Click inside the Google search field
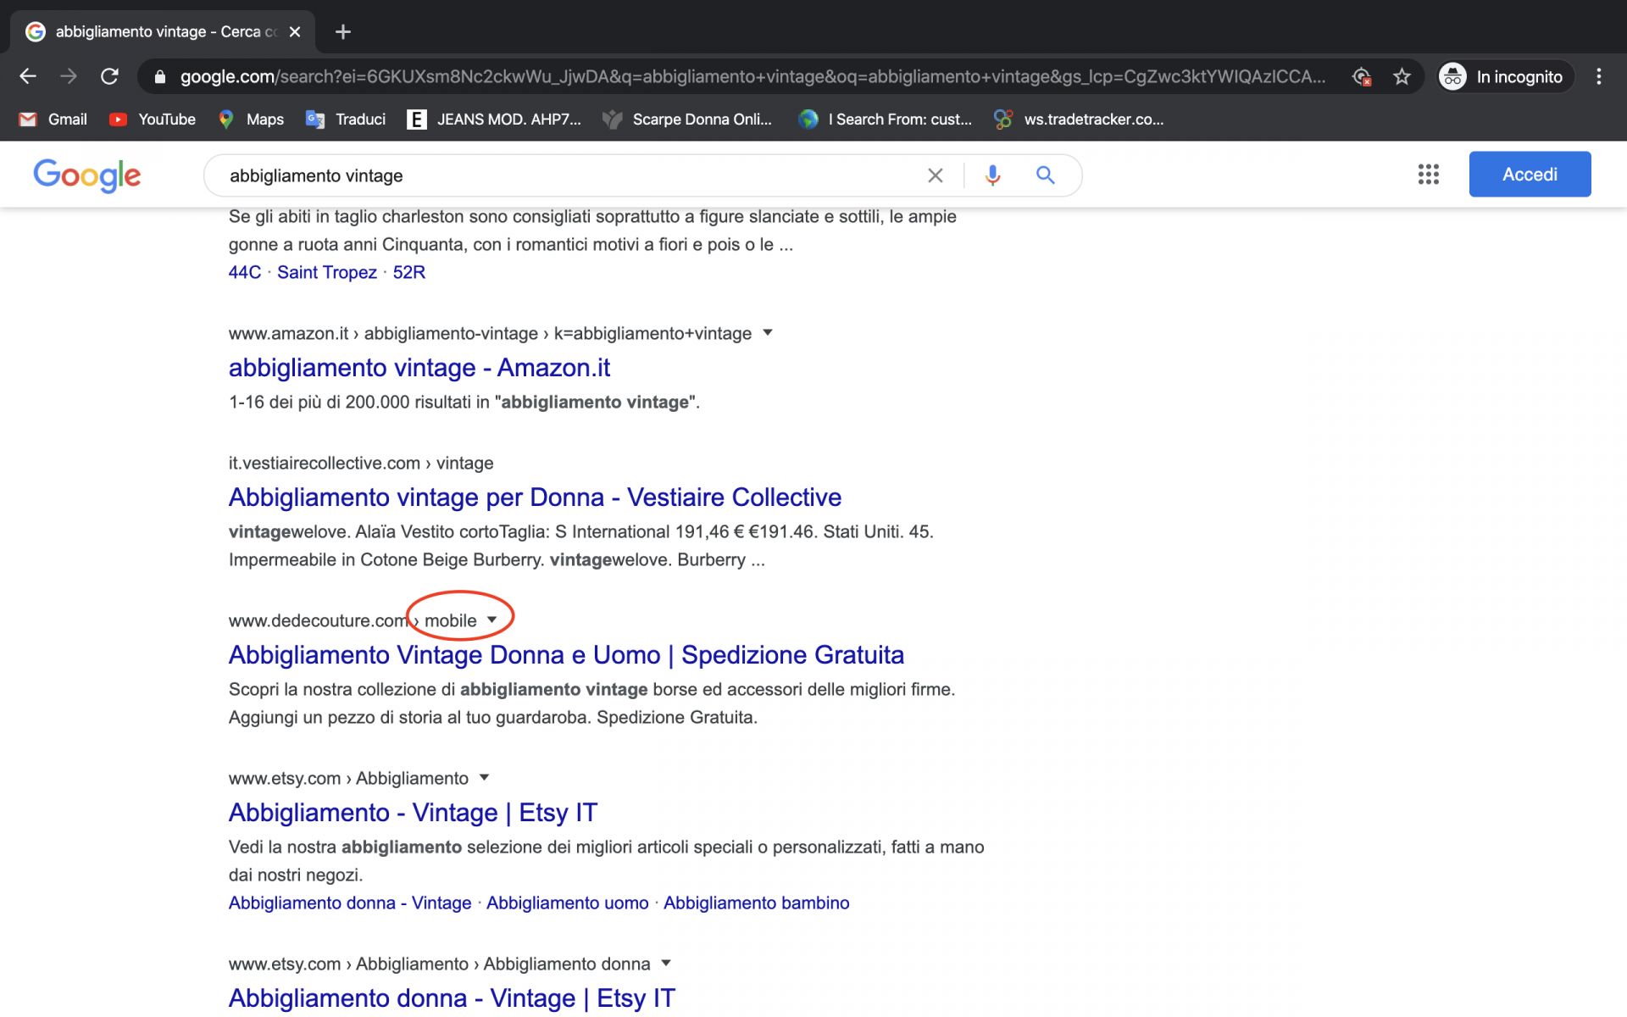The height and width of the screenshot is (1017, 1627). [x=559, y=175]
